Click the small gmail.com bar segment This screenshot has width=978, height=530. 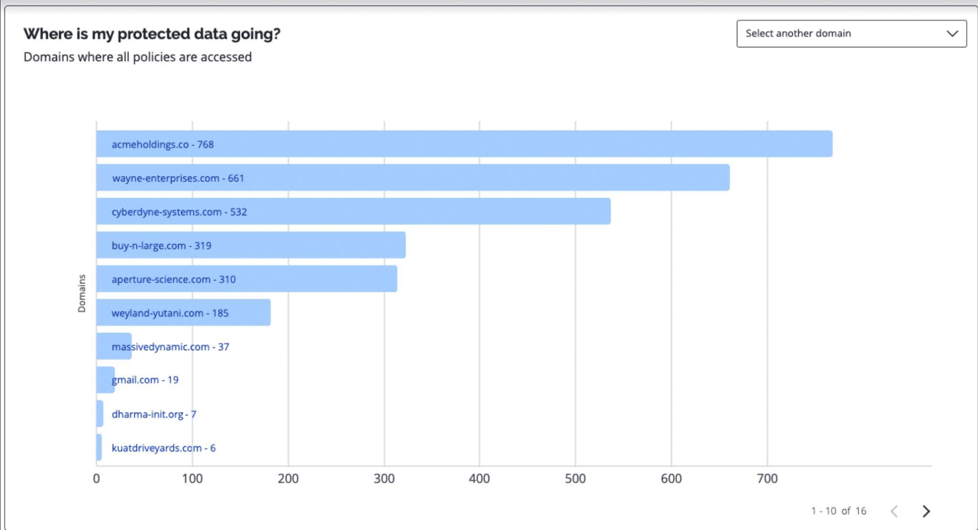coord(106,380)
